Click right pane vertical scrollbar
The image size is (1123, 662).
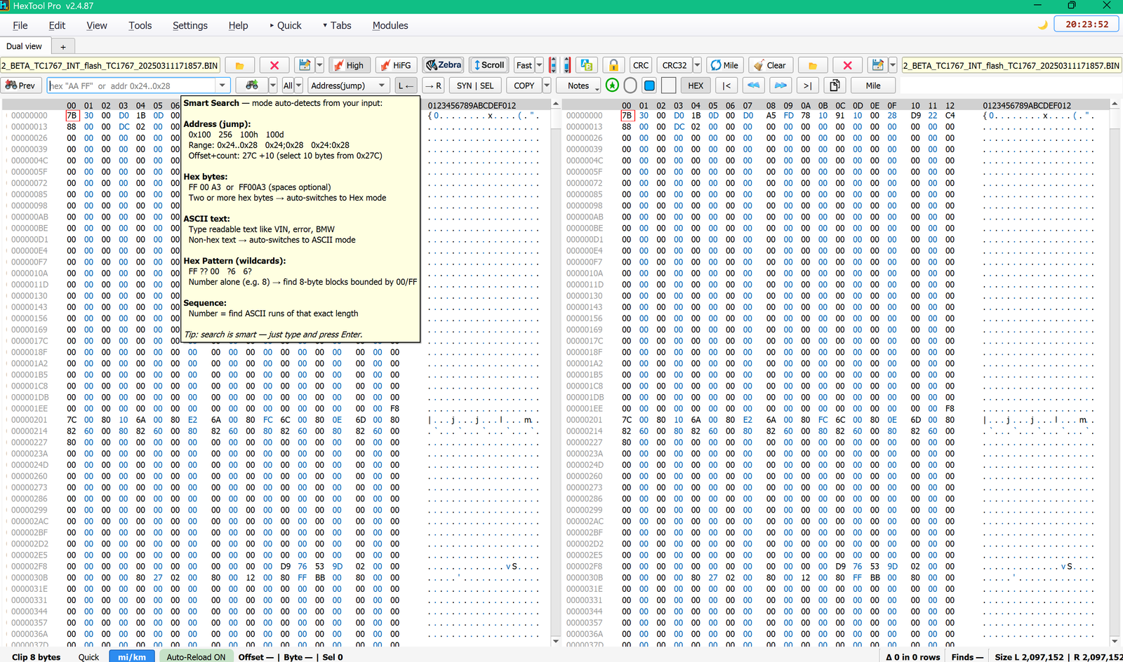point(1114,372)
